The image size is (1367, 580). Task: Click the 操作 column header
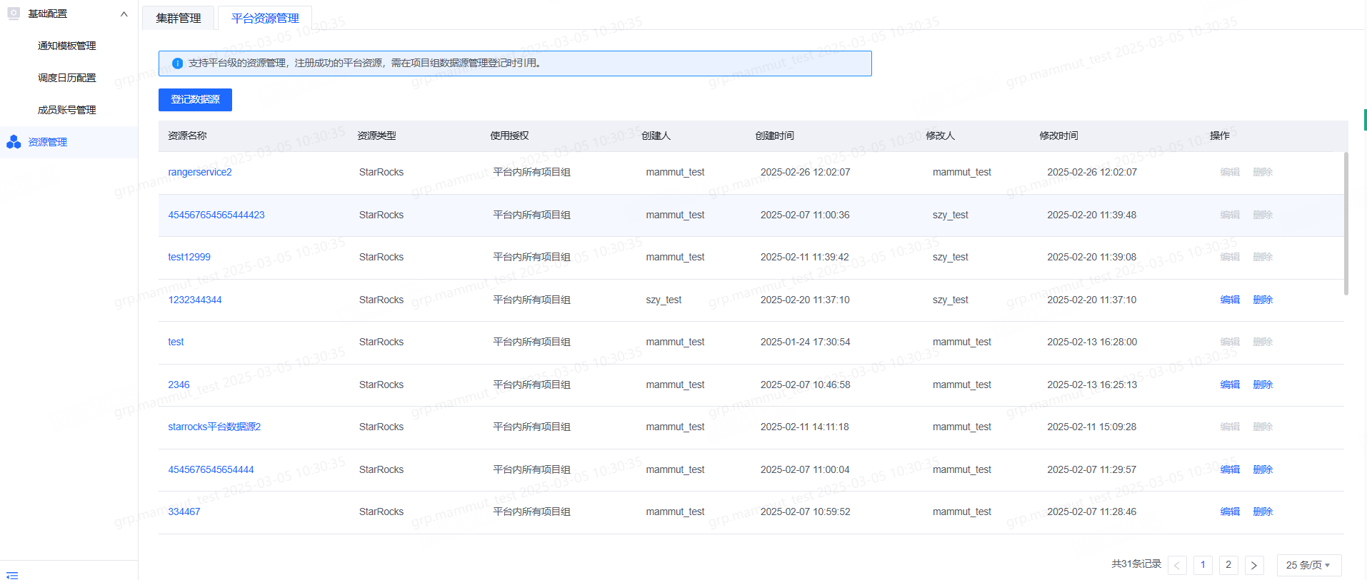(x=1219, y=136)
